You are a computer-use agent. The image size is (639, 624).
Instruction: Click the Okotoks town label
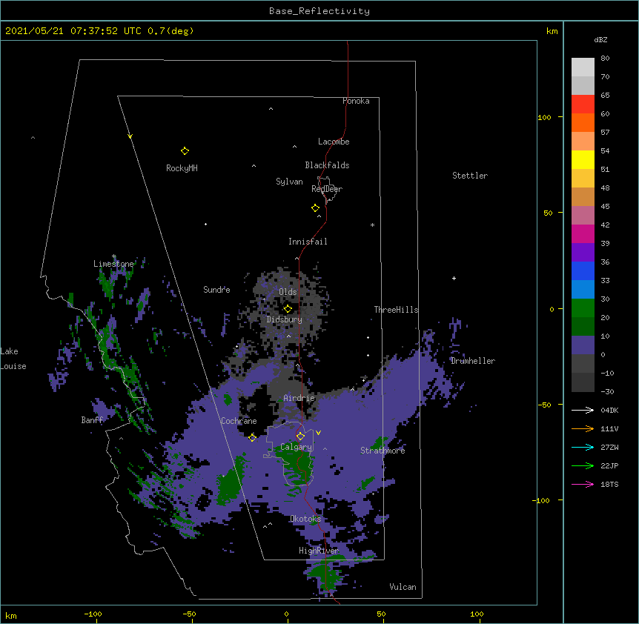point(305,519)
